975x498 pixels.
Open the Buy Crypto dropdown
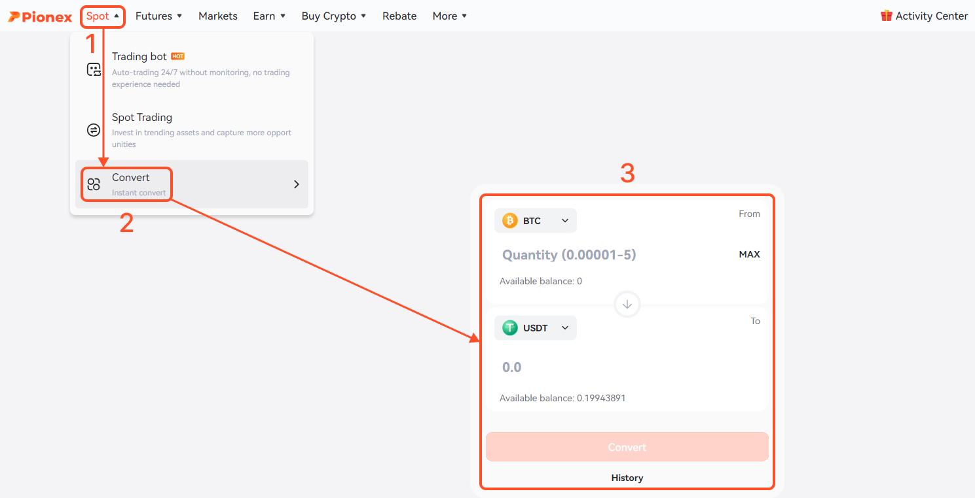click(x=334, y=16)
